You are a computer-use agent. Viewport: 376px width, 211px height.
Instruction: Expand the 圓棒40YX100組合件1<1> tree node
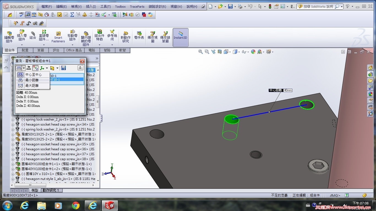(x=13, y=164)
